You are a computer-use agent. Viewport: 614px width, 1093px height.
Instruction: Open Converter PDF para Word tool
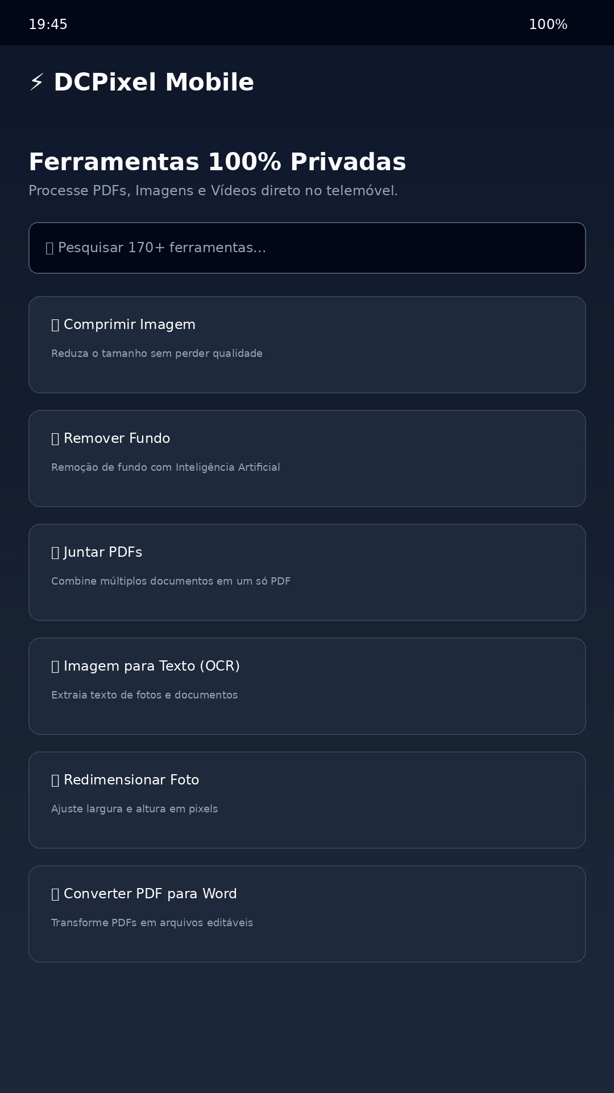pyautogui.click(x=307, y=914)
